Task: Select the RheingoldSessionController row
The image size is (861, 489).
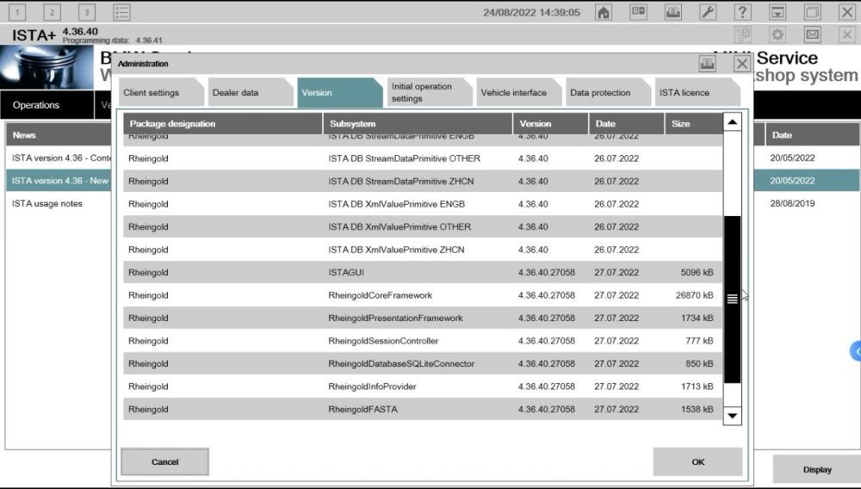Action: (x=422, y=341)
